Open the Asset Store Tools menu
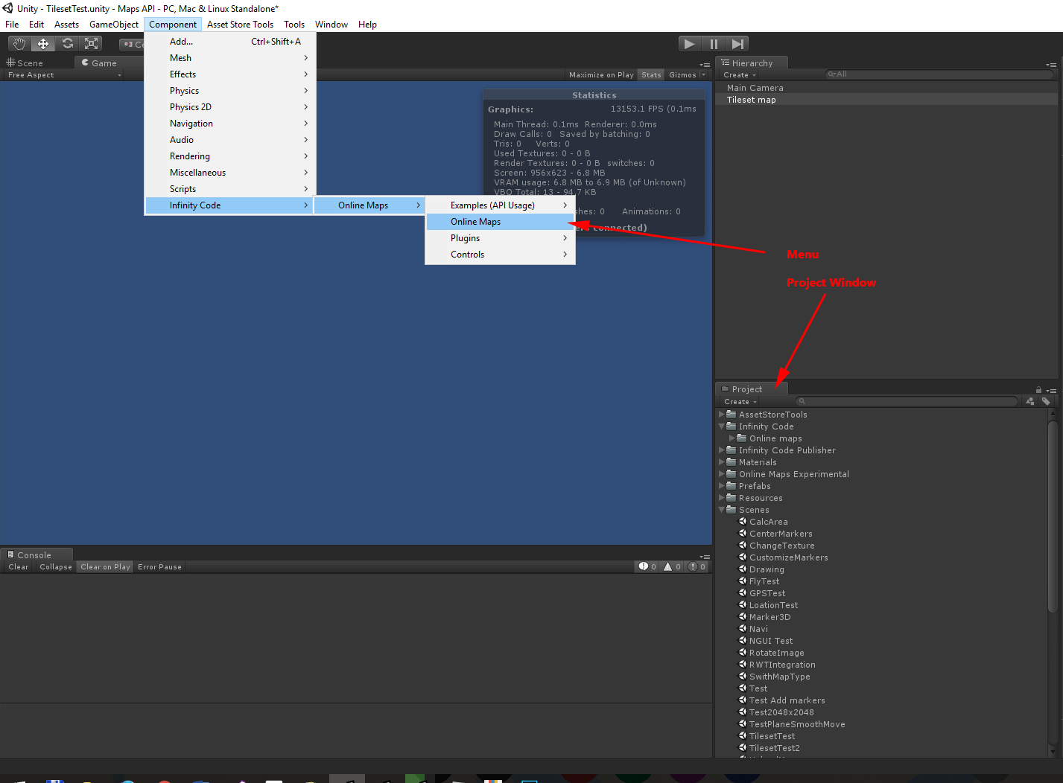This screenshot has height=783, width=1063. [240, 25]
